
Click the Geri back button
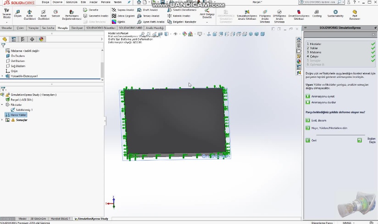coord(311,140)
